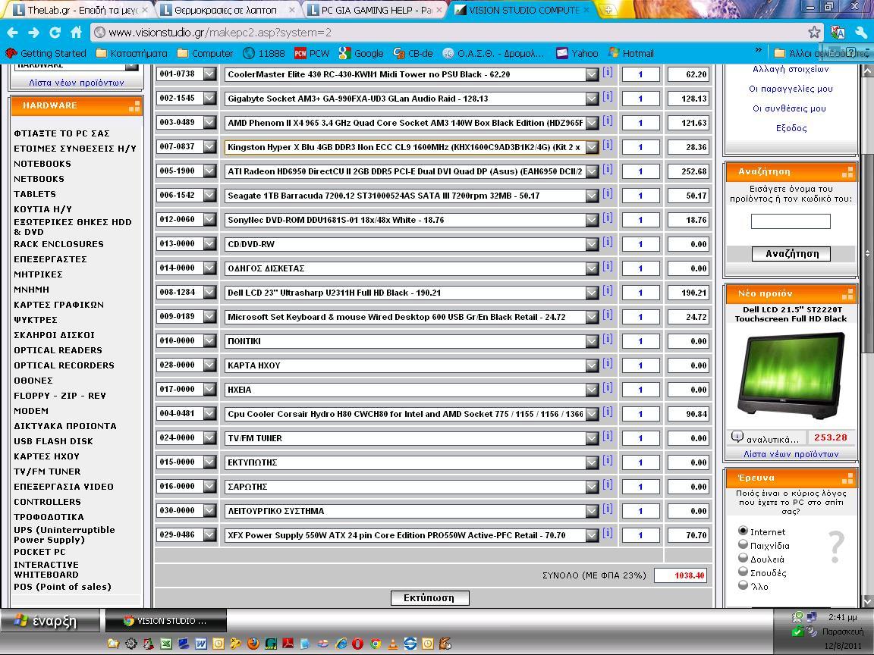Click the Αναζήτηση search button
Screen dimensions: 874x655
[791, 254]
